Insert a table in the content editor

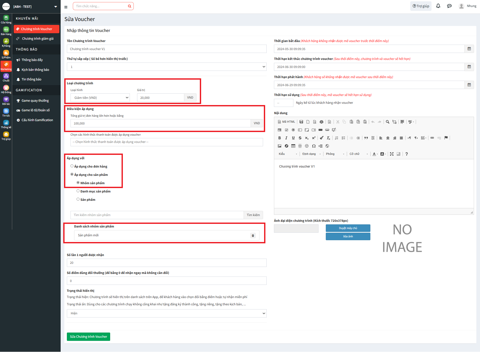[x=293, y=146]
